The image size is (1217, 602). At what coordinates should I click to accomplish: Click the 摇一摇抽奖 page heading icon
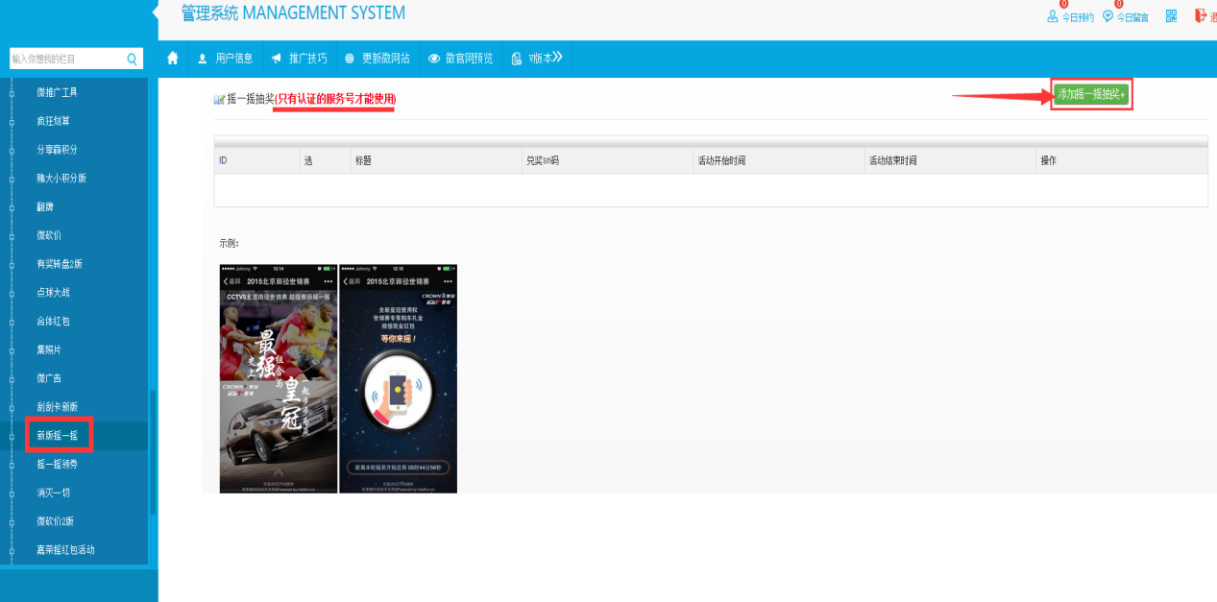tap(219, 100)
